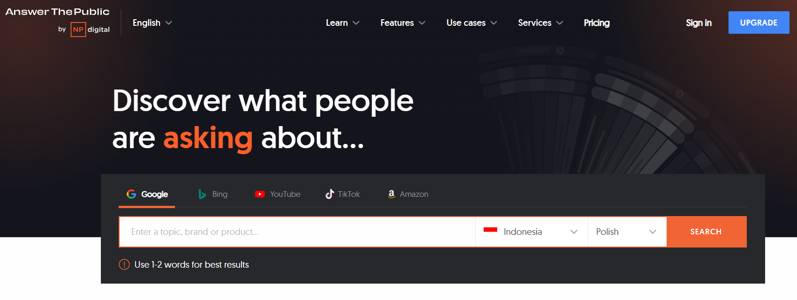Click the Sign in link
This screenshot has width=797, height=300.
tap(698, 22)
